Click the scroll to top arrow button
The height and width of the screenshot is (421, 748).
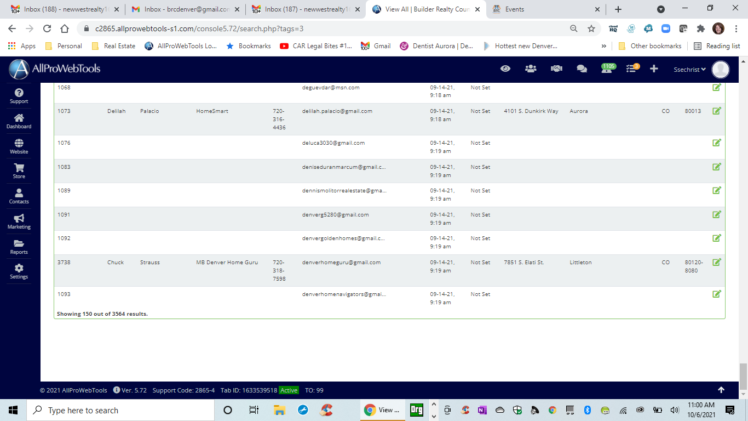pos(721,390)
